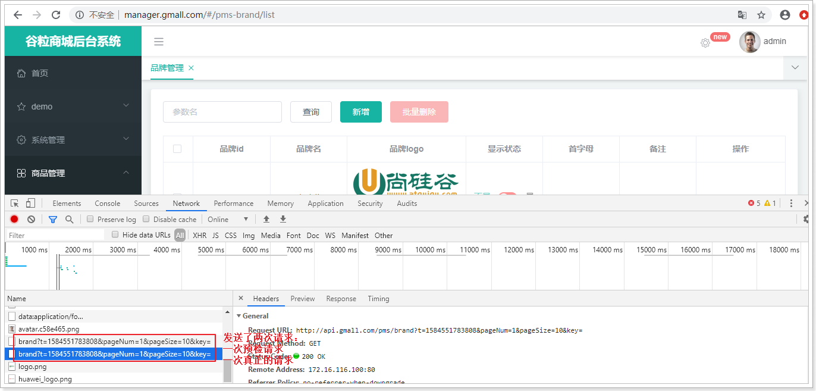Activate DevTools inspect element icon
The height and width of the screenshot is (391, 816).
[x=15, y=204]
